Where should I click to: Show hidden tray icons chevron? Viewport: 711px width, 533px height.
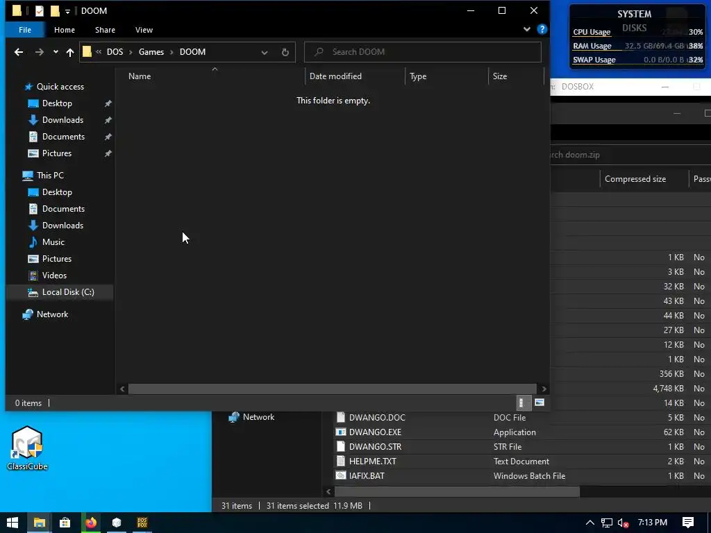589,523
